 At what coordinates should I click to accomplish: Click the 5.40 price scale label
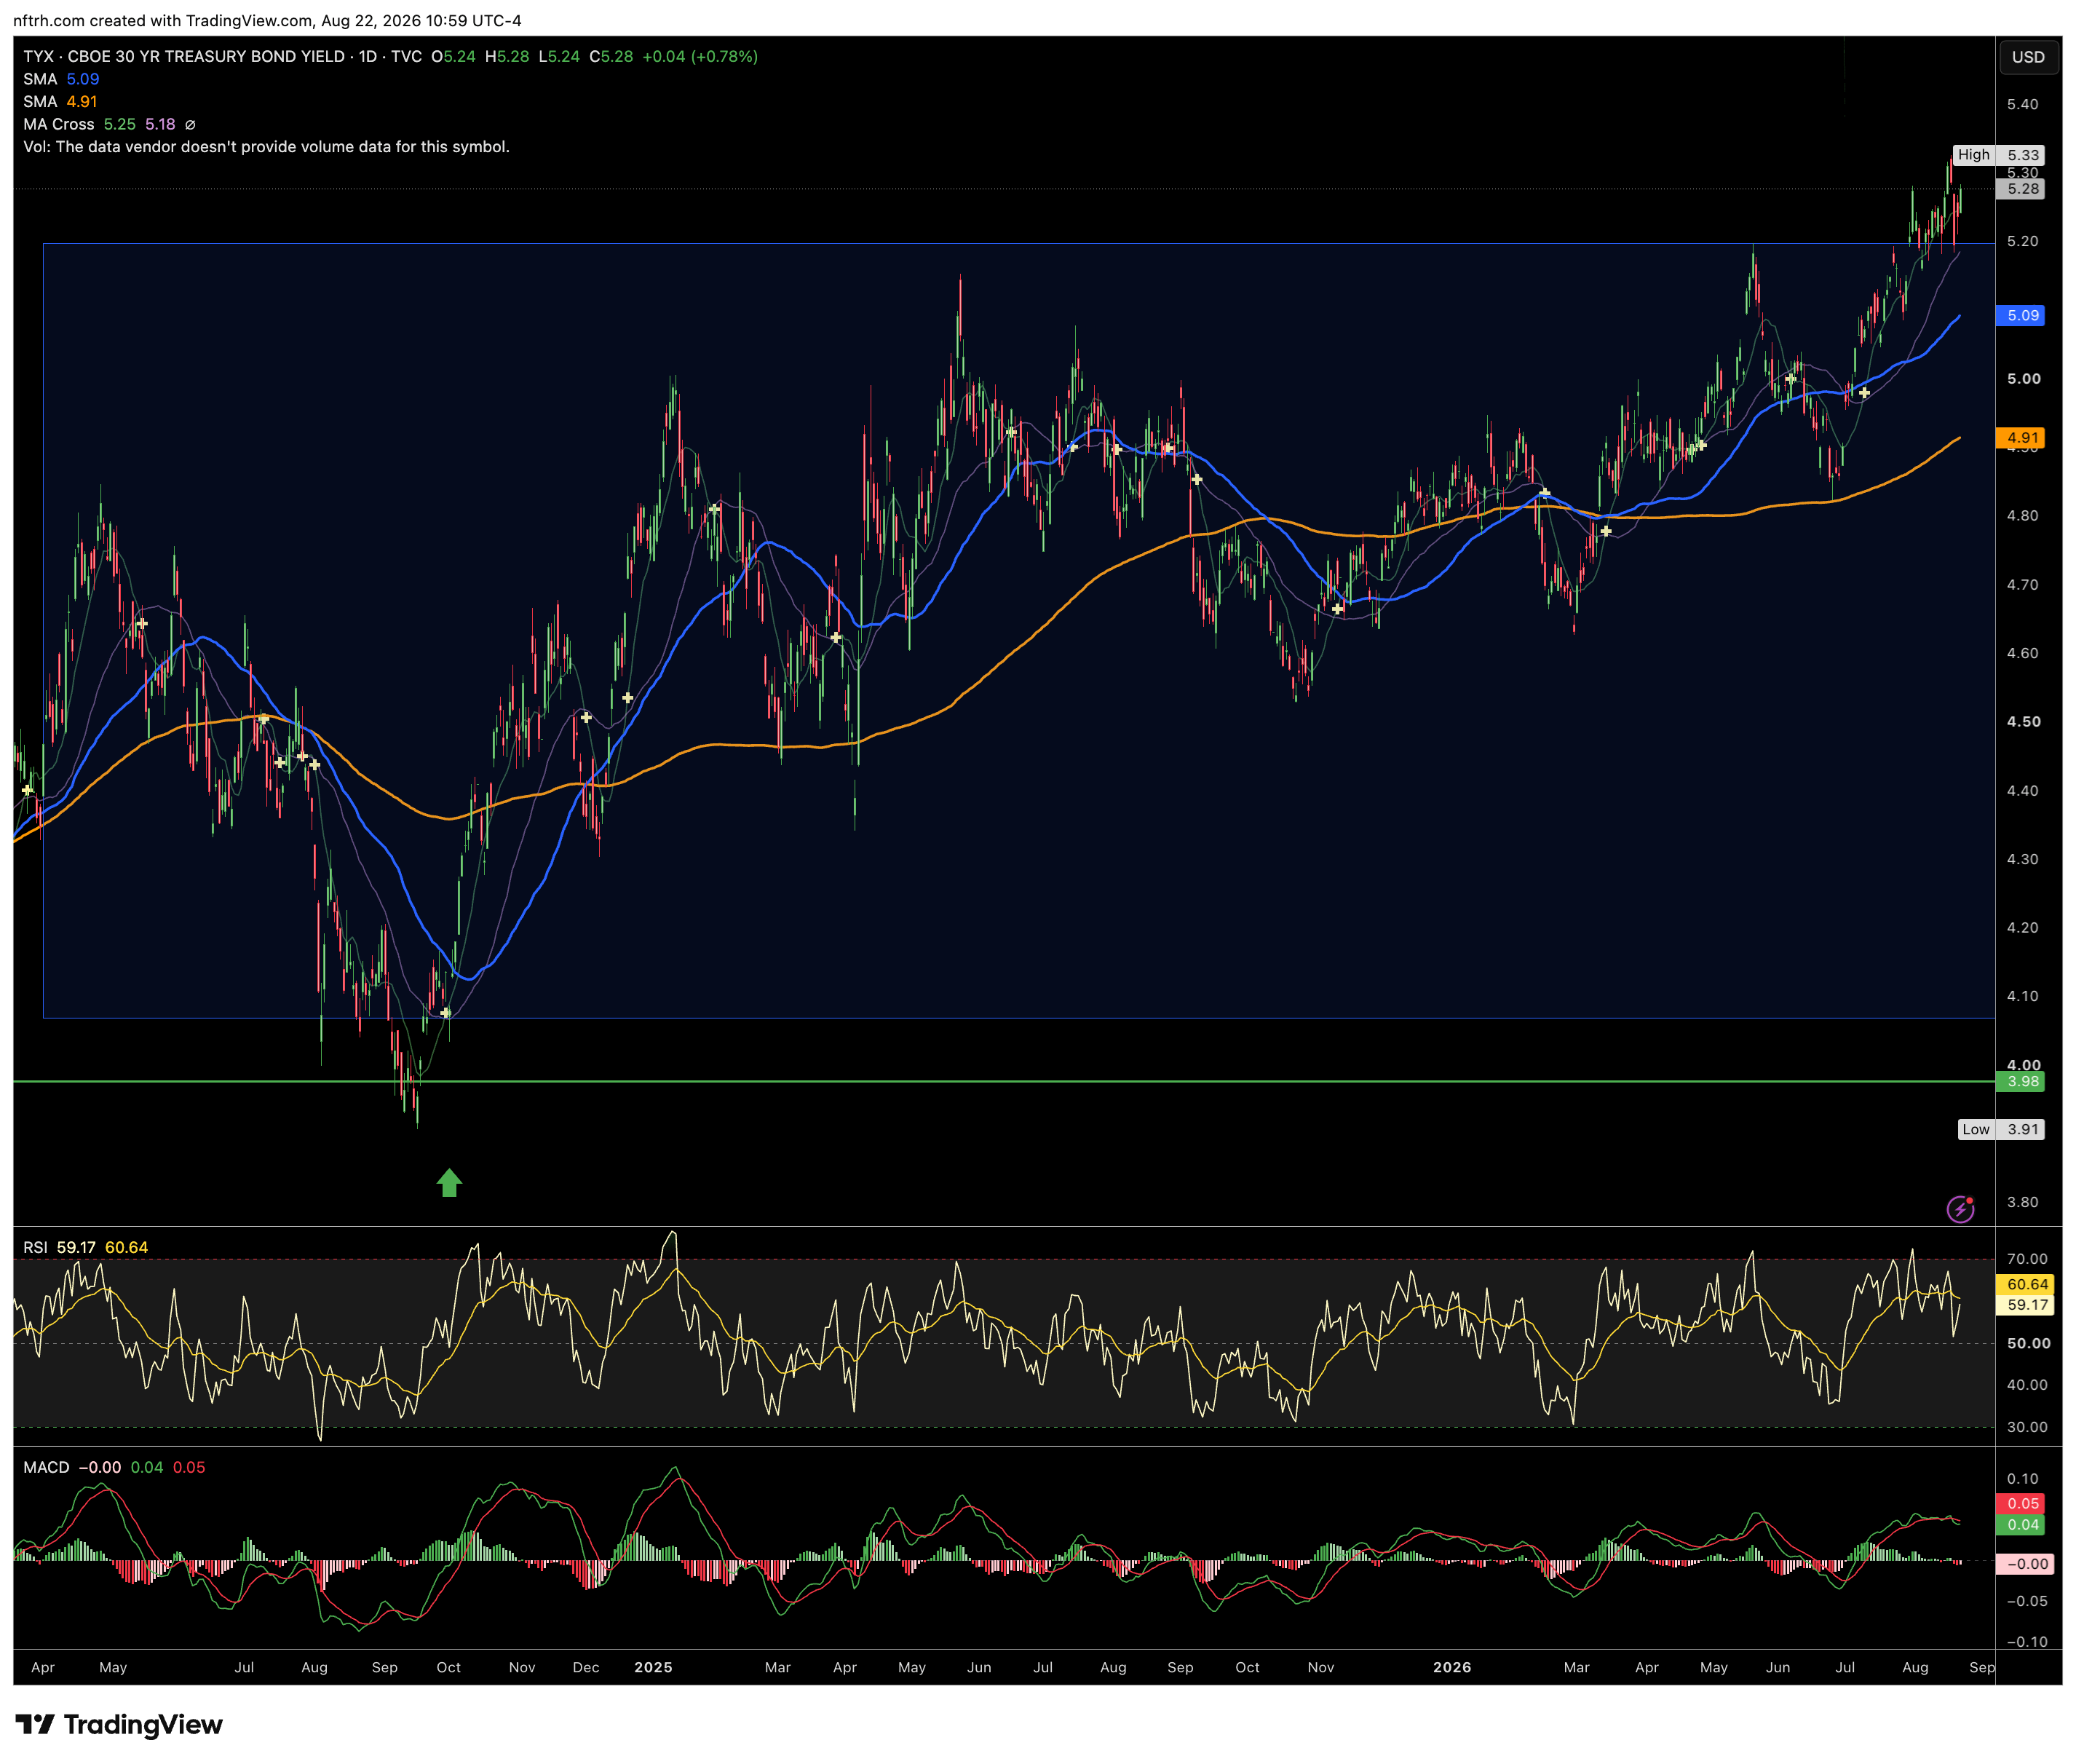point(2023,105)
